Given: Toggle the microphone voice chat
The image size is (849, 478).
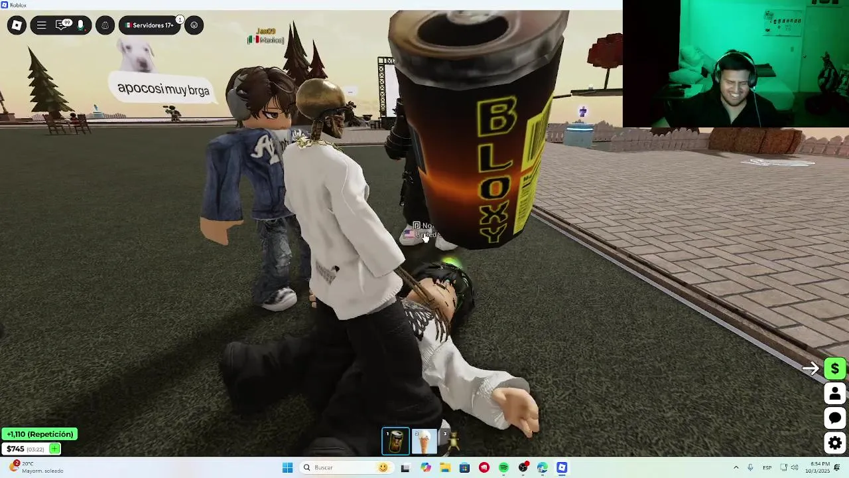Looking at the screenshot, I should pyautogui.click(x=81, y=25).
